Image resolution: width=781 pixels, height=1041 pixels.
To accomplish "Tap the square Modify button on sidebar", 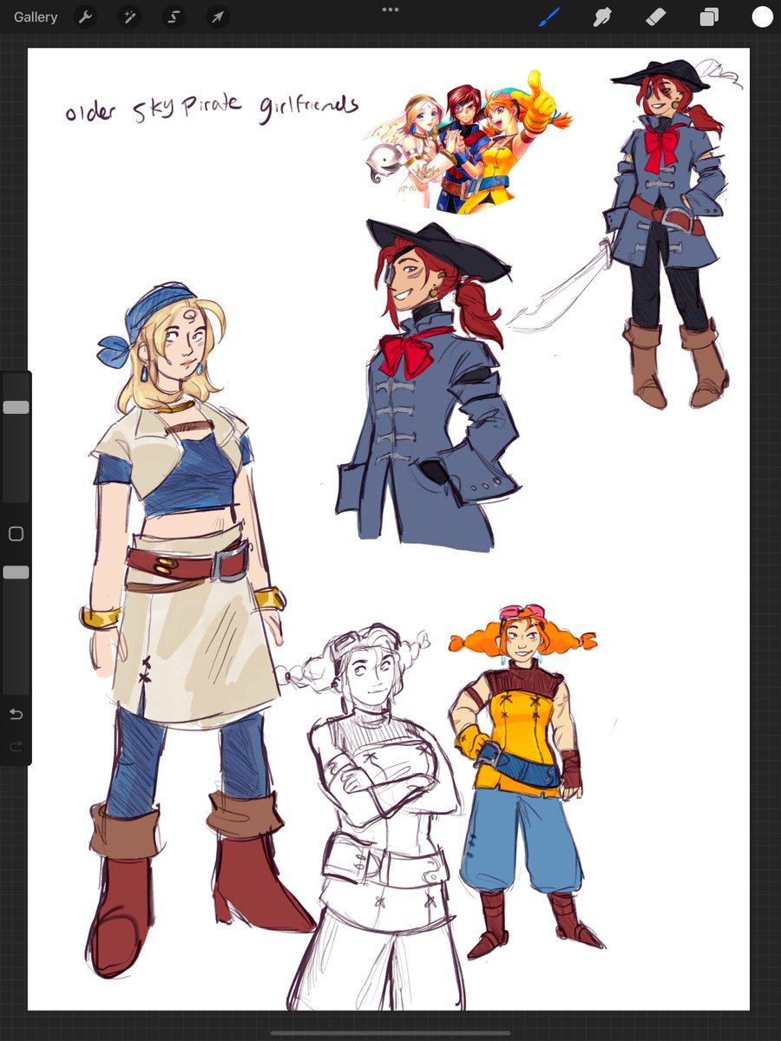I will click(x=16, y=534).
